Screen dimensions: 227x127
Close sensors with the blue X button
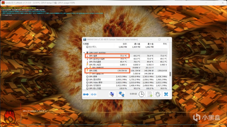click(x=166, y=94)
